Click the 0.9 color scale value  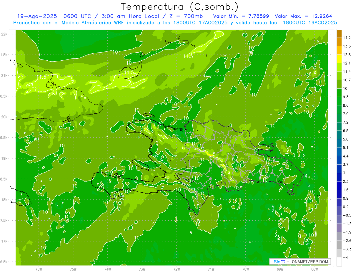tap(346, 198)
